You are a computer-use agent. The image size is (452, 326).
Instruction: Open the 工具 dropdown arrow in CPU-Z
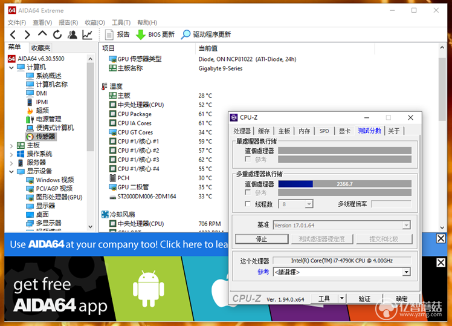point(342,298)
